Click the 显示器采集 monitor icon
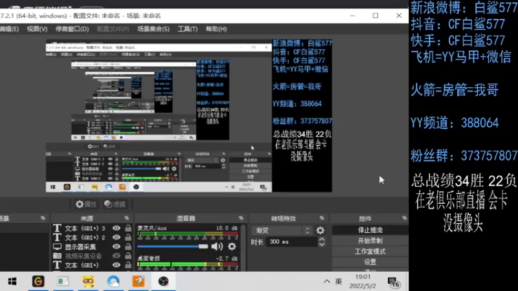The image size is (518, 291). pos(57,247)
